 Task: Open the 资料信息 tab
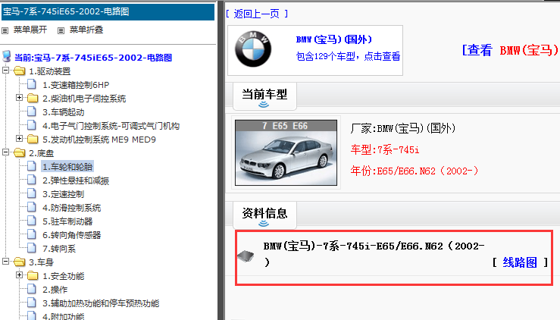pos(264,215)
